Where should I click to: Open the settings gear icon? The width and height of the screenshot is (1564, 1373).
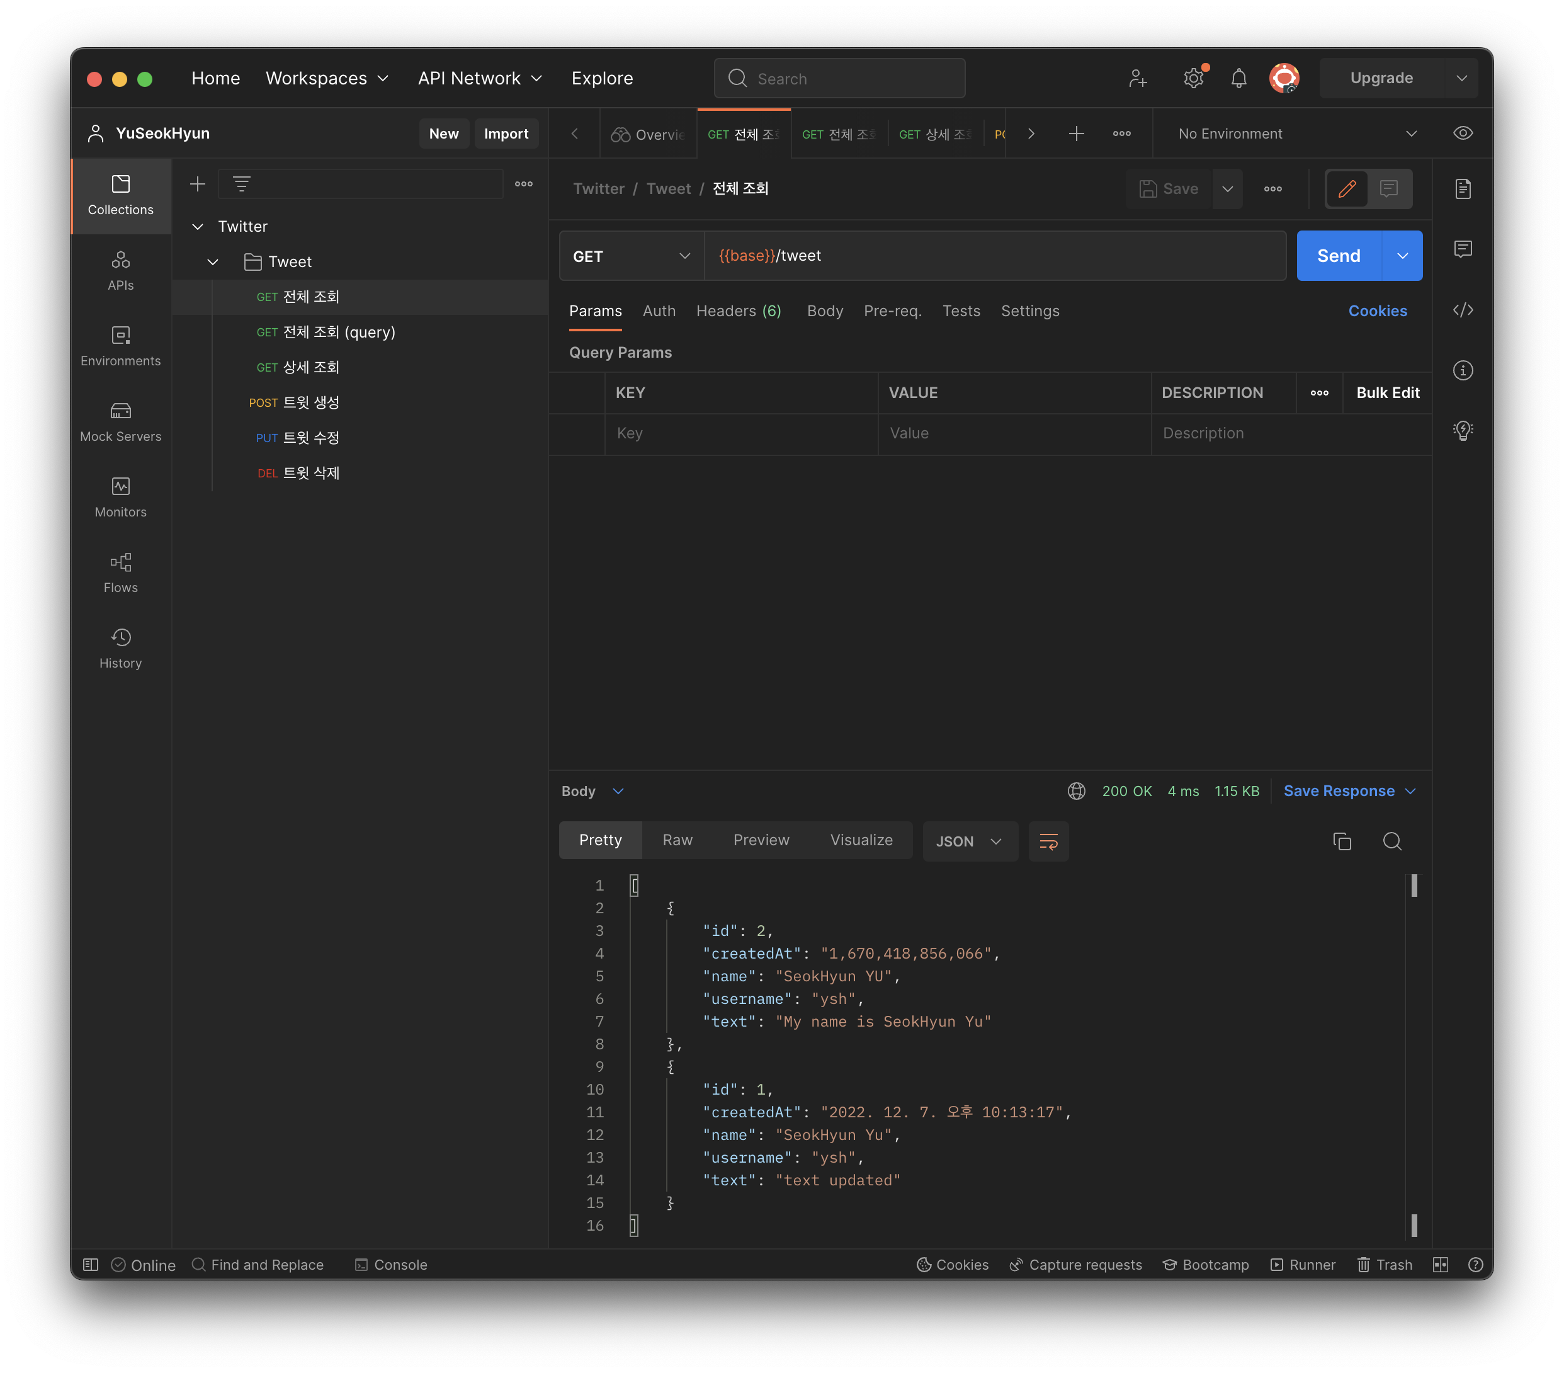pos(1193,78)
